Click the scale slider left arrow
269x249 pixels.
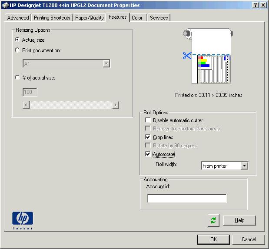click(26, 105)
